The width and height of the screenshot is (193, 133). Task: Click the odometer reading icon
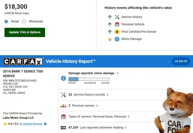(63, 128)
